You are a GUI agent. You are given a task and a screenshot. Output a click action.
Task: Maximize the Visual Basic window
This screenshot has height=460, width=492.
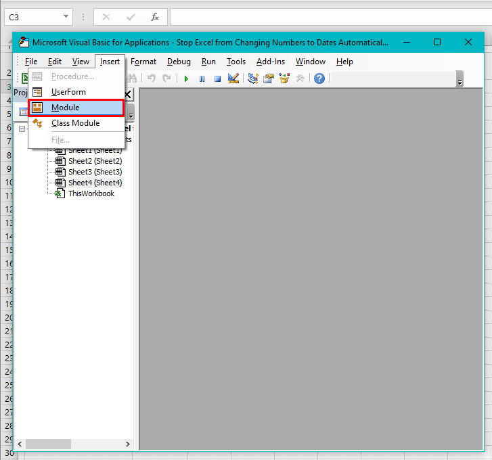pyautogui.click(x=437, y=42)
